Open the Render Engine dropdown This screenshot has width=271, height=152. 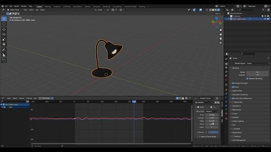(x=257, y=63)
